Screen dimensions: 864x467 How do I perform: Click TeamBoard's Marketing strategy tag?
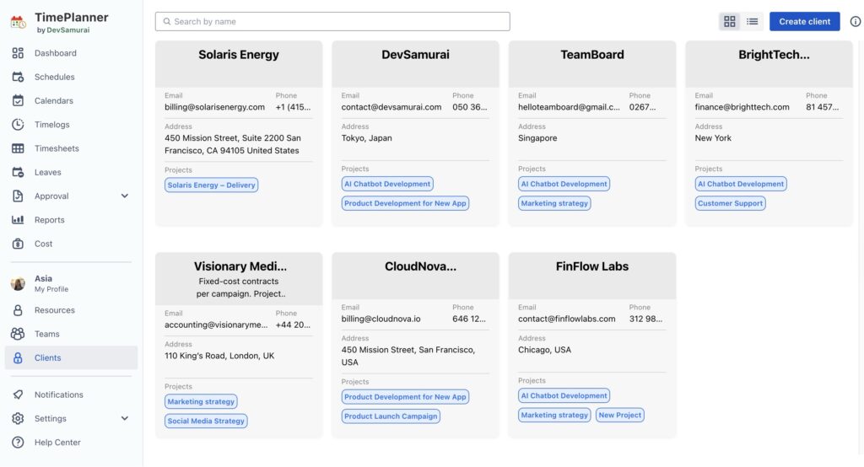click(x=554, y=203)
